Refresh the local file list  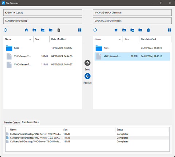click(x=5, y=30)
